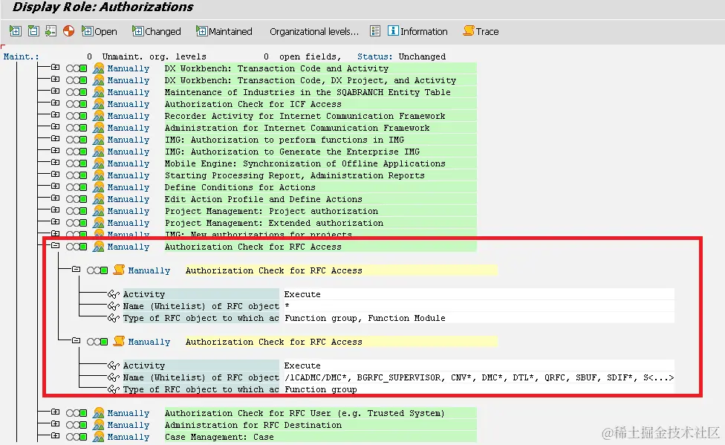
Task: Expand all Open authorizations
Action: click(100, 31)
